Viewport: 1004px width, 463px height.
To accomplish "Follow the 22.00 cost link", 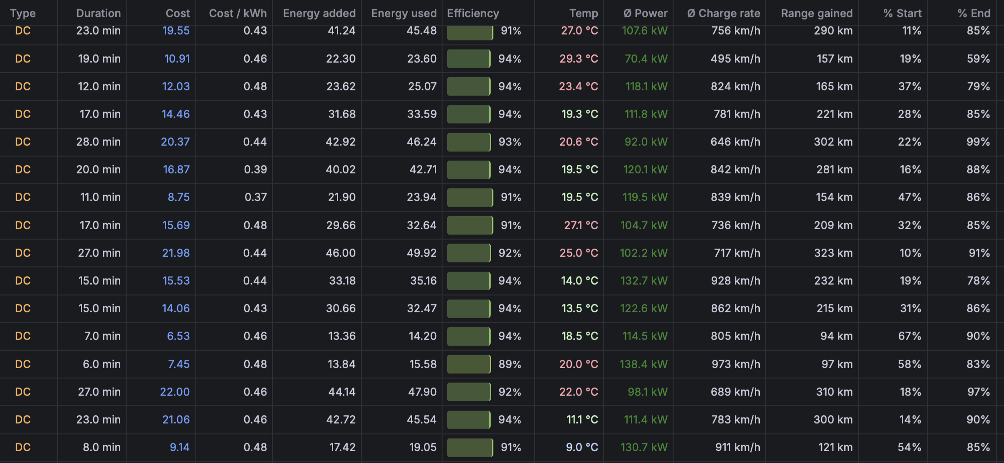I will (x=175, y=392).
